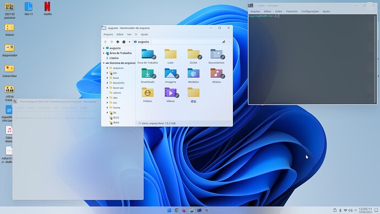Click status bar text '11 itens, espaço livre'

click(157, 123)
